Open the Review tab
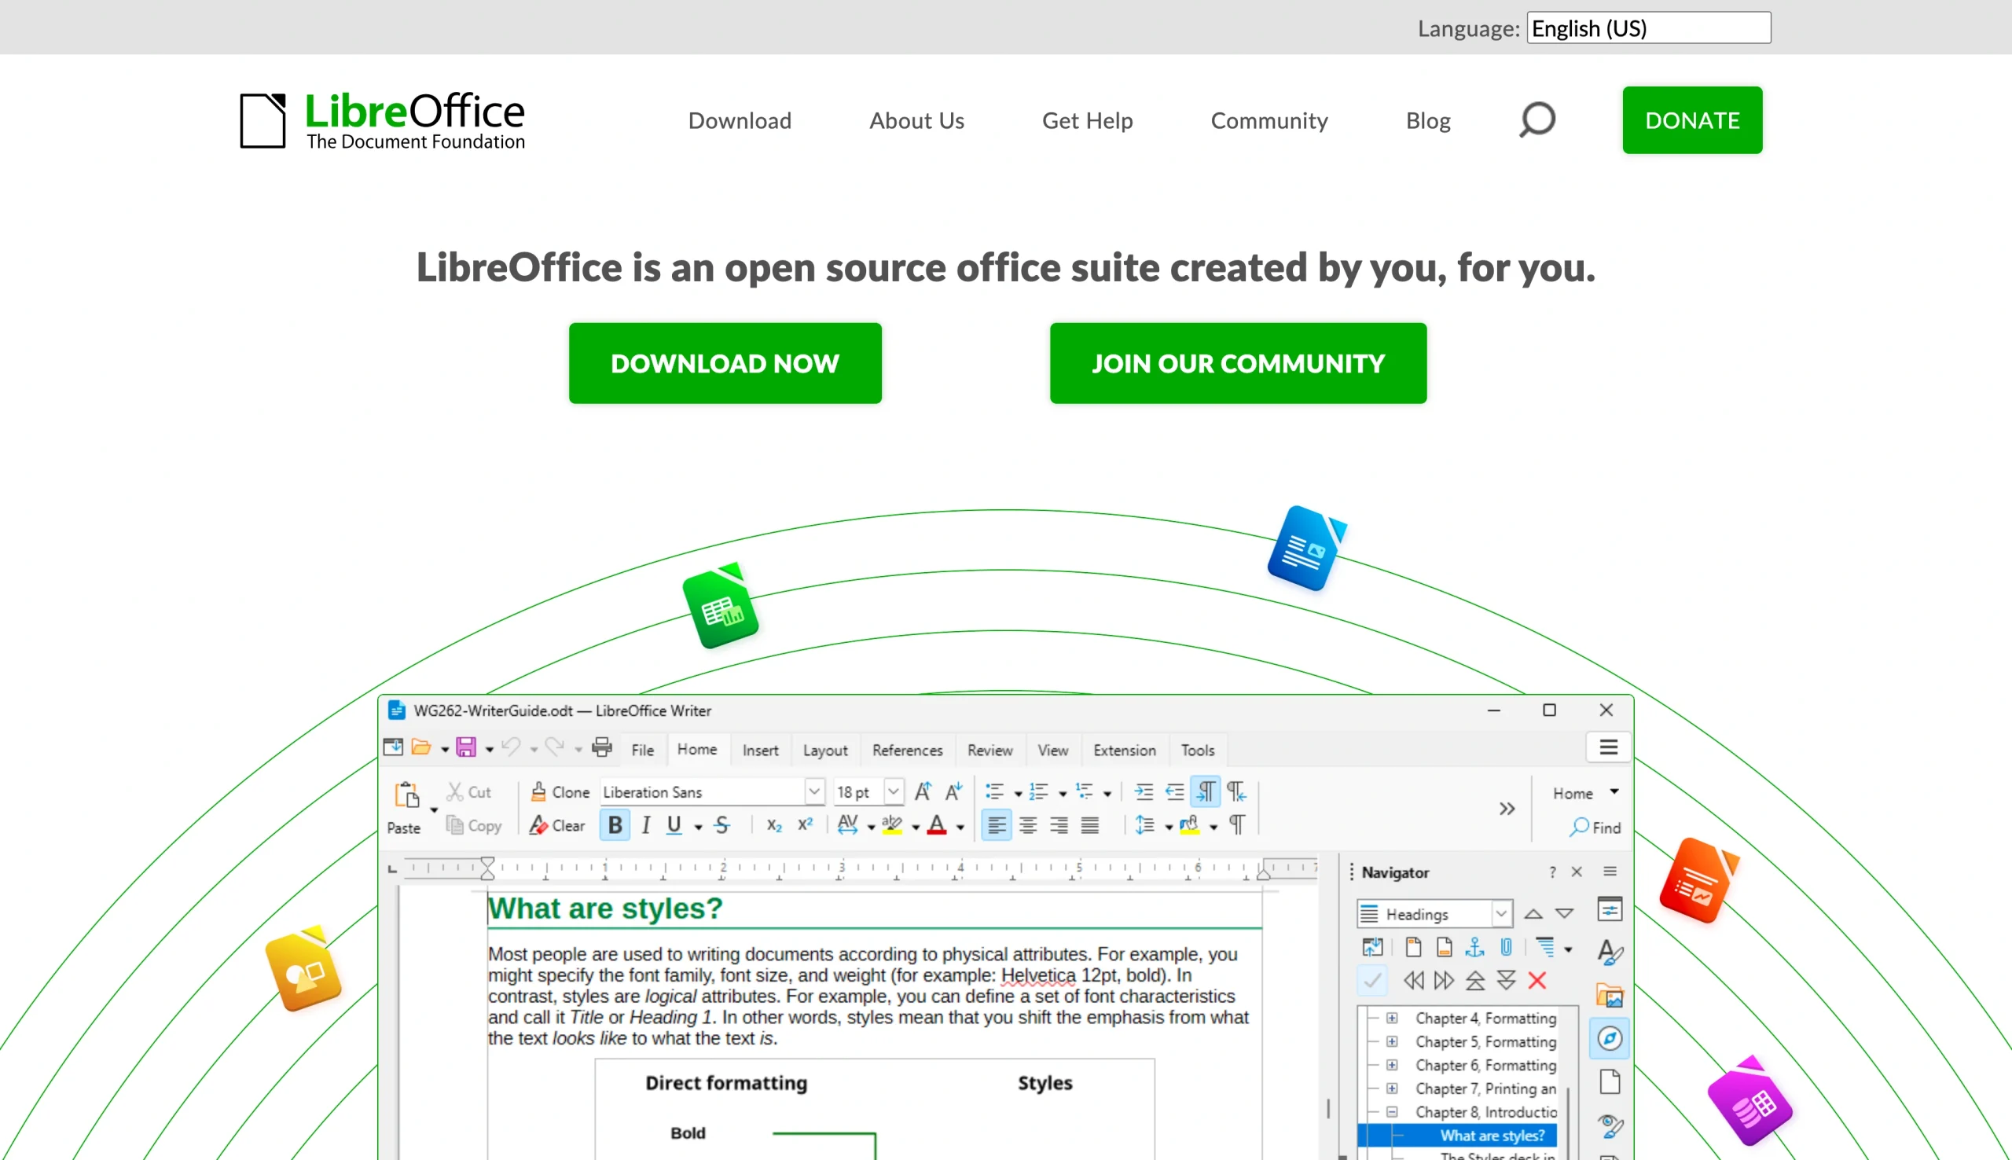Screen dimensions: 2012x1160 tap(990, 751)
